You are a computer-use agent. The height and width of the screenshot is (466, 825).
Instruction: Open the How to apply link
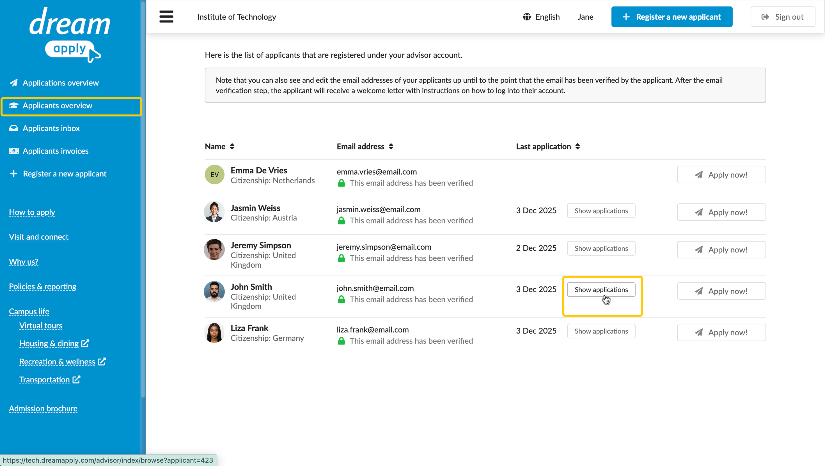pos(32,212)
